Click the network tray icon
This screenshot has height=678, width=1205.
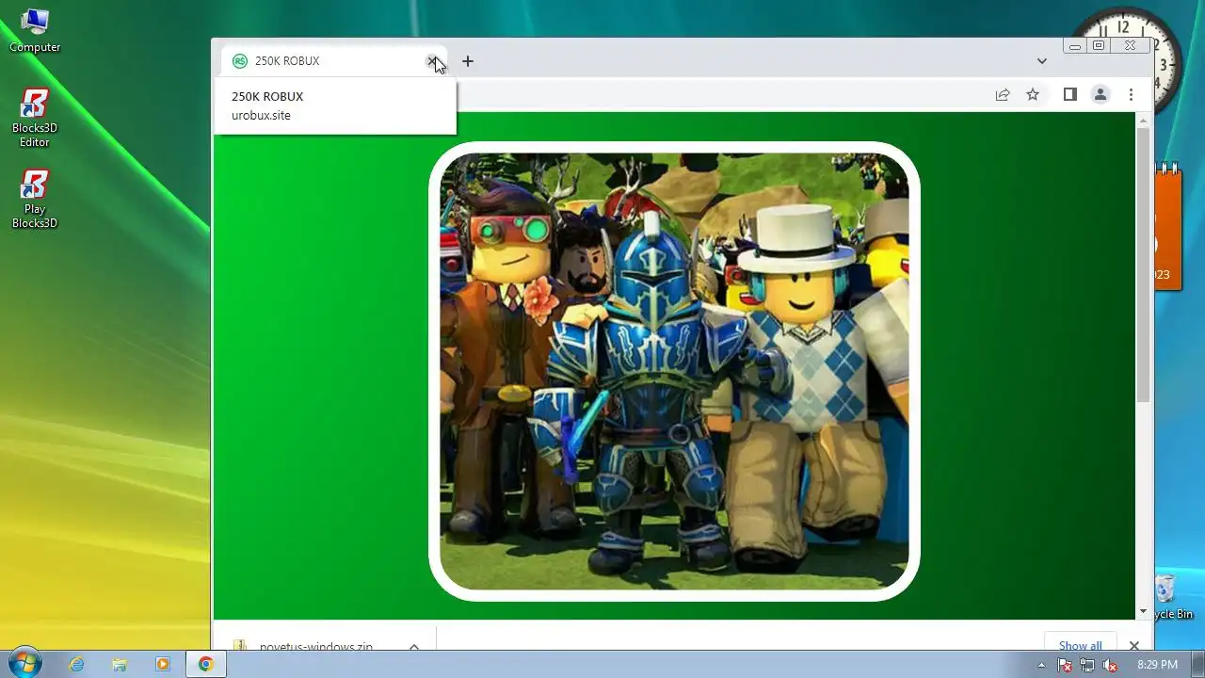pyautogui.click(x=1087, y=665)
